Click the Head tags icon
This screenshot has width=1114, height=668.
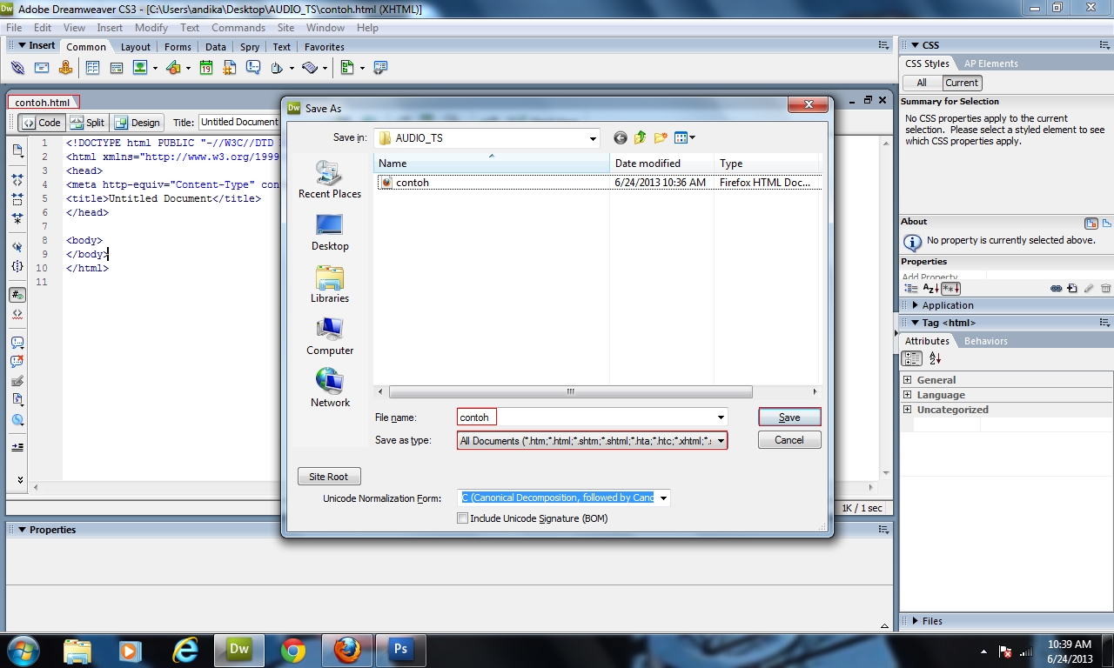[x=278, y=68]
